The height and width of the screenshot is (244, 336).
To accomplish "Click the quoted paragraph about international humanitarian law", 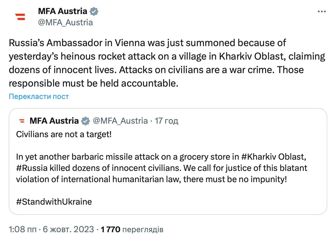I will click(x=151, y=179).
